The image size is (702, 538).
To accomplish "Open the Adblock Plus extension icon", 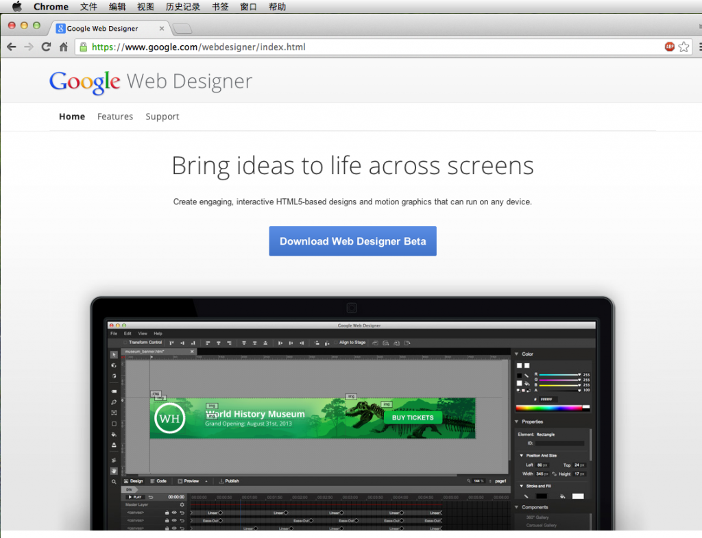I will pyautogui.click(x=670, y=47).
